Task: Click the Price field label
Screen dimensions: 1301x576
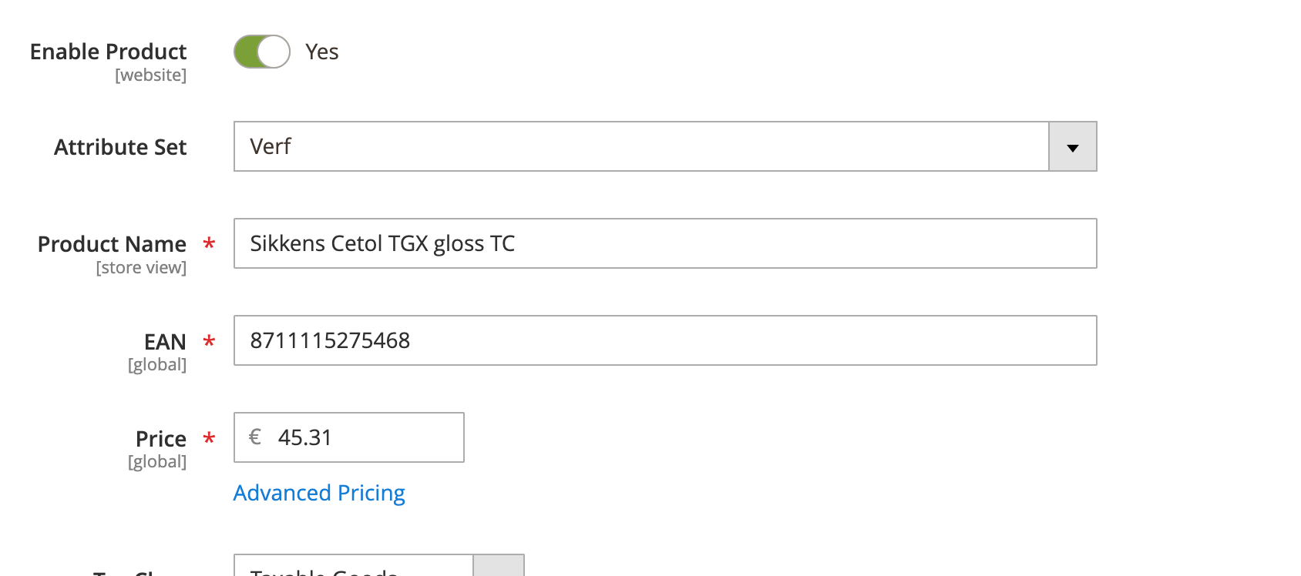Action: [160, 437]
